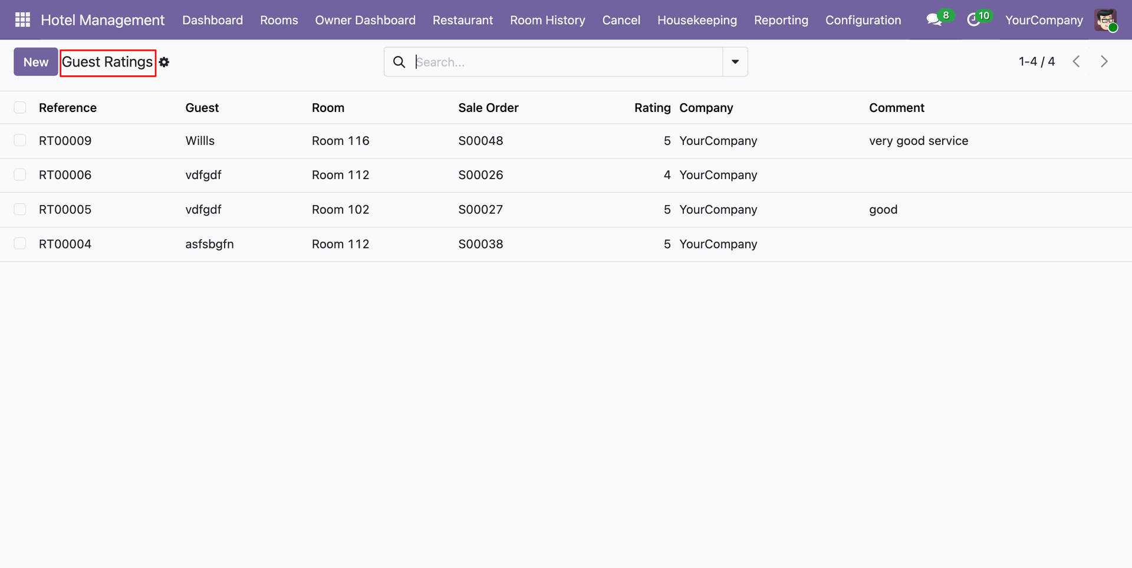Sort by the Reference column header
The height and width of the screenshot is (568, 1132).
[68, 108]
